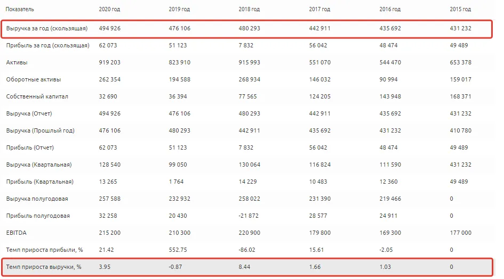Click the 2016 revenue growth value 1.03
The width and height of the screenshot is (504, 279).
385,267
